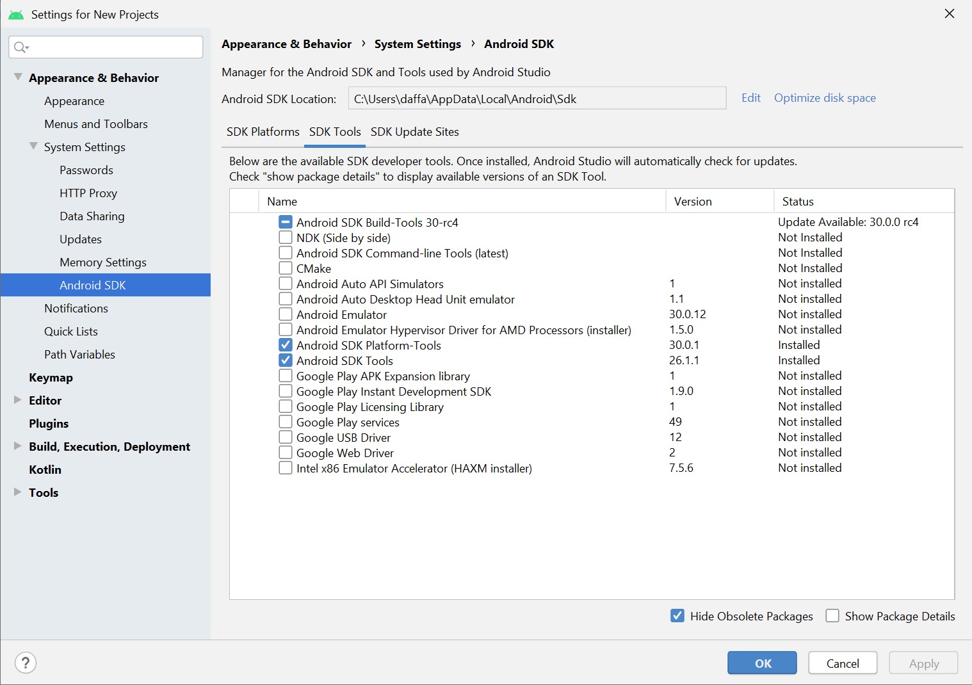The height and width of the screenshot is (685, 972).
Task: Enable Show Package Details
Action: point(832,616)
